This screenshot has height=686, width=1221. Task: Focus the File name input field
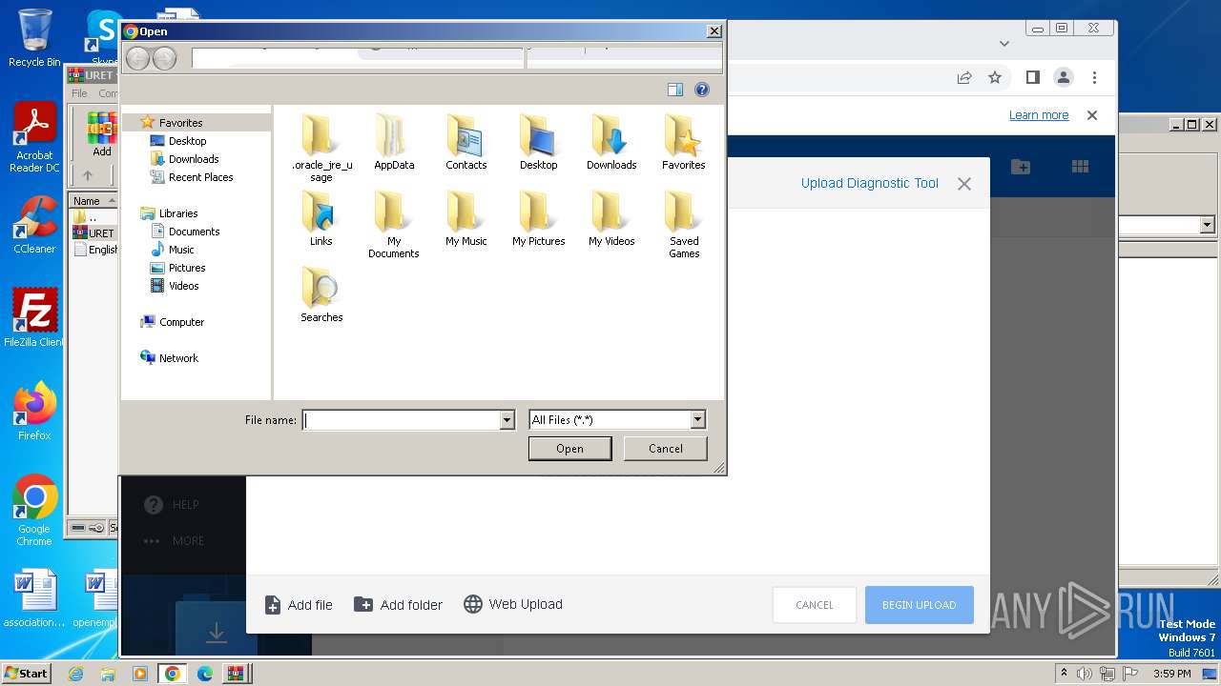[x=402, y=420]
